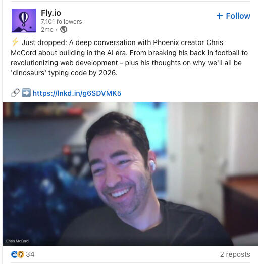This screenshot has width=258, height=264.
Task: Click the blue thumbs-up Like reaction icon
Action: click(14, 254)
